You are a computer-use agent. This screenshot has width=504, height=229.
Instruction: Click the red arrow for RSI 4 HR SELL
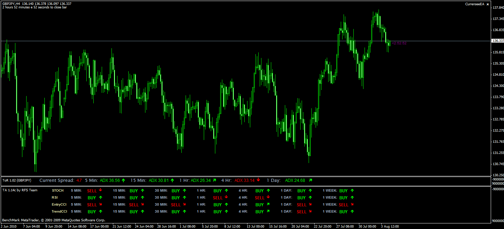tap(268, 197)
